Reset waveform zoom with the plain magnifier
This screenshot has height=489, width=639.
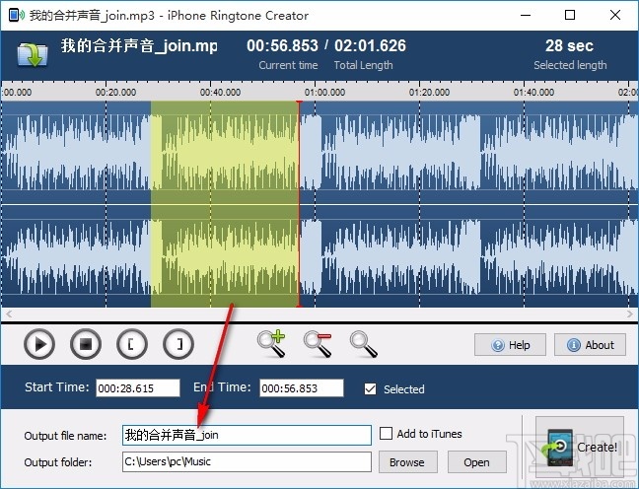click(x=364, y=344)
